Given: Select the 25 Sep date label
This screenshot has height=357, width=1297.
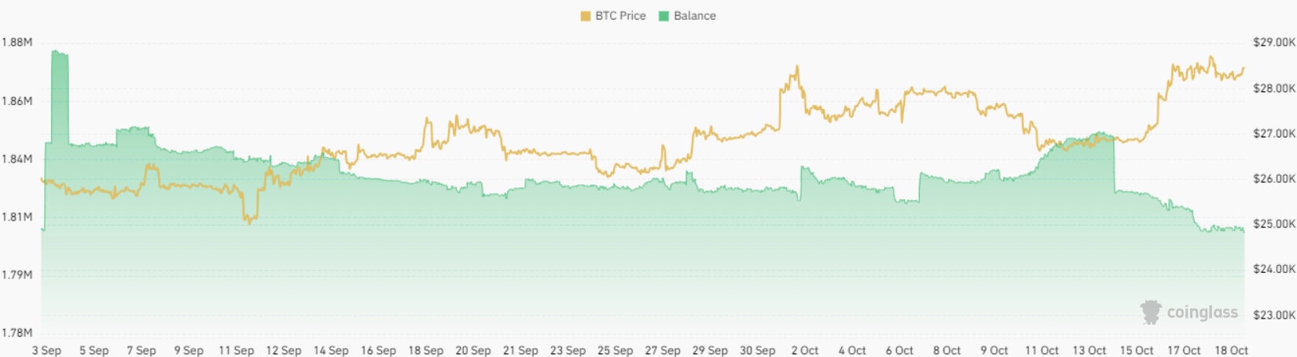Looking at the screenshot, I should 615,350.
